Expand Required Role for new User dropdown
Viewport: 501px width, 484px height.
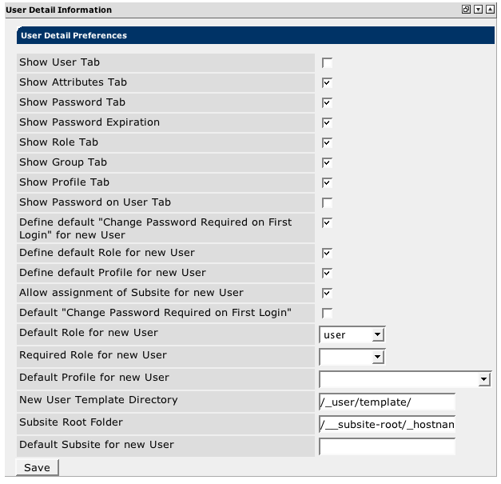[x=352, y=357]
